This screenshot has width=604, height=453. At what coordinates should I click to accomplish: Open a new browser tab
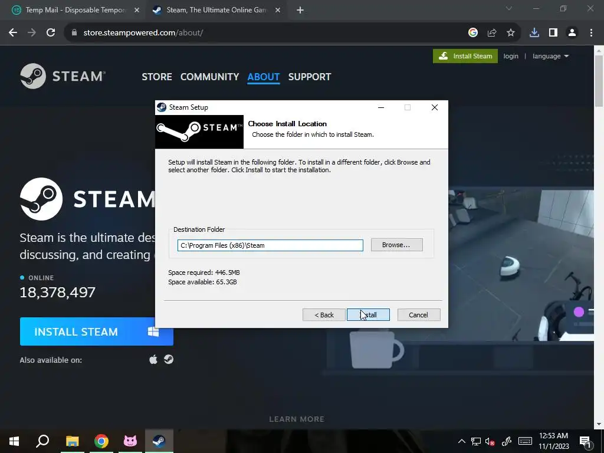[300, 11]
